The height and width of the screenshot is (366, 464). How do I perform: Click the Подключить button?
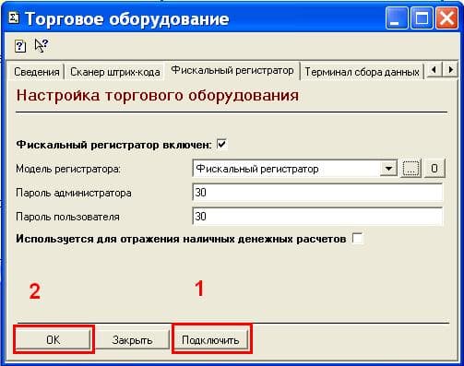(x=211, y=339)
